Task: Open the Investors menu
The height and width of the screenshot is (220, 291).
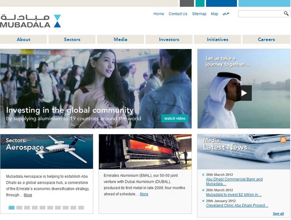Action: point(169,40)
